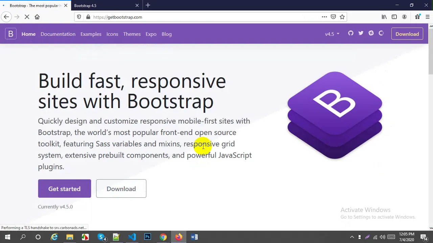
Task: Show sidebars icon in Firefox toolbar
Action: 394,17
